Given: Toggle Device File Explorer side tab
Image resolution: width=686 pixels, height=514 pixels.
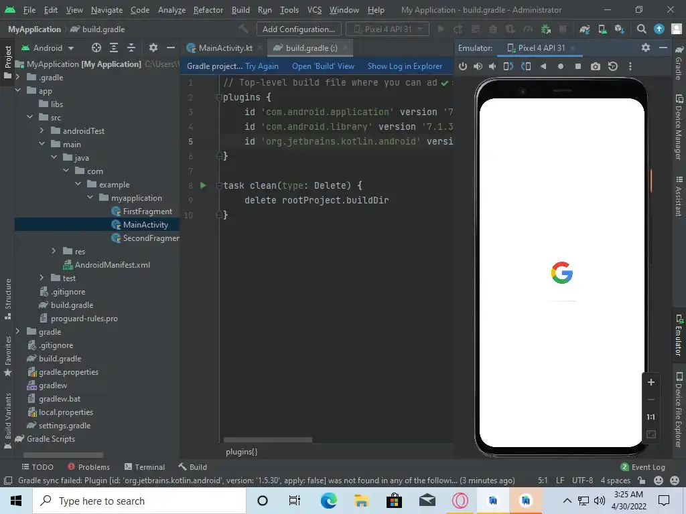Looking at the screenshot, I should (x=679, y=410).
